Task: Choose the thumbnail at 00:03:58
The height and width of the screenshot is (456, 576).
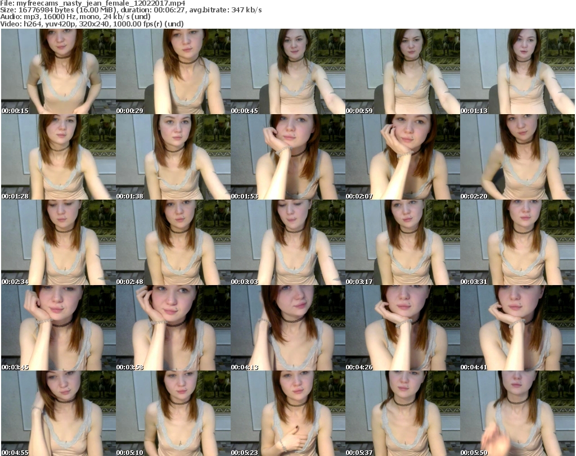Action: 173,328
